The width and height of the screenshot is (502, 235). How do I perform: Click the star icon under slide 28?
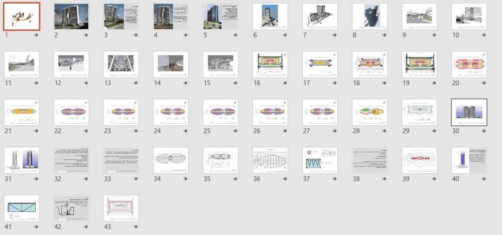click(x=384, y=131)
